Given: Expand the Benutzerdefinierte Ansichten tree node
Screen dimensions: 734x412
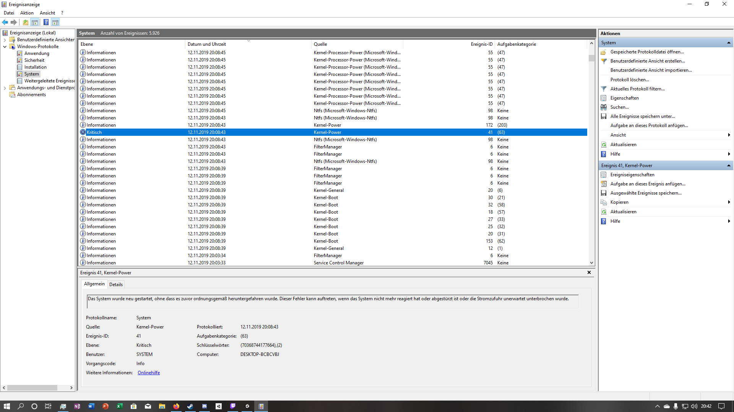Looking at the screenshot, I should tap(5, 40).
